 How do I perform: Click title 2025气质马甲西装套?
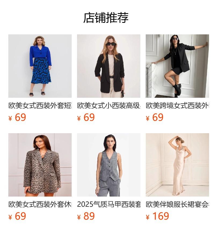coord(108,204)
